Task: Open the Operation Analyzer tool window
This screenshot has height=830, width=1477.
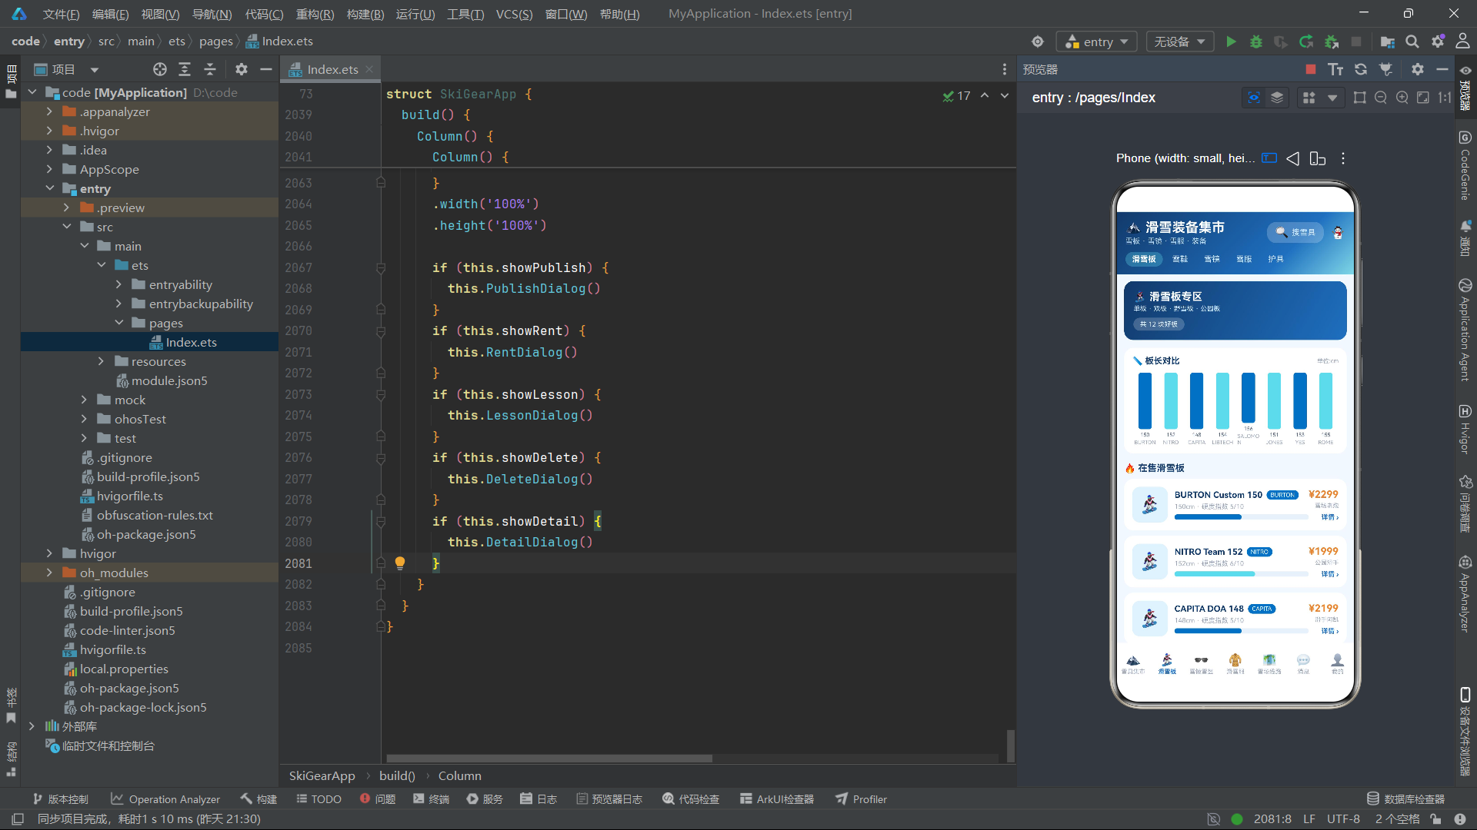Action: pyautogui.click(x=165, y=799)
